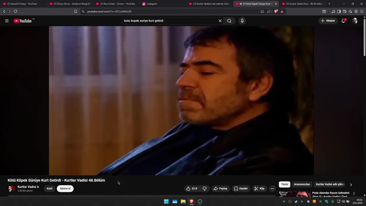Open more actions three-dot menu

pyautogui.click(x=272, y=189)
